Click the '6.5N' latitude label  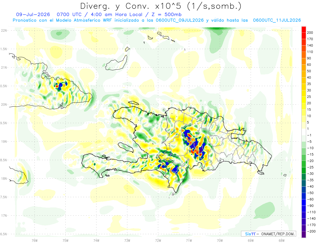(x=4, y=234)
